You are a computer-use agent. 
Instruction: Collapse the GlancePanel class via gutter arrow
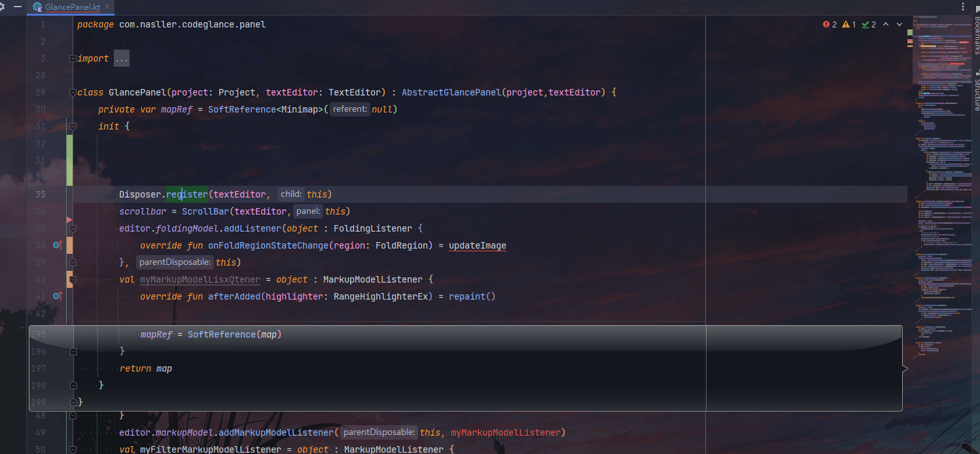(x=72, y=92)
